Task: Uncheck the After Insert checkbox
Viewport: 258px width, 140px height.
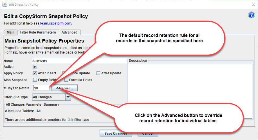Action: (35, 73)
